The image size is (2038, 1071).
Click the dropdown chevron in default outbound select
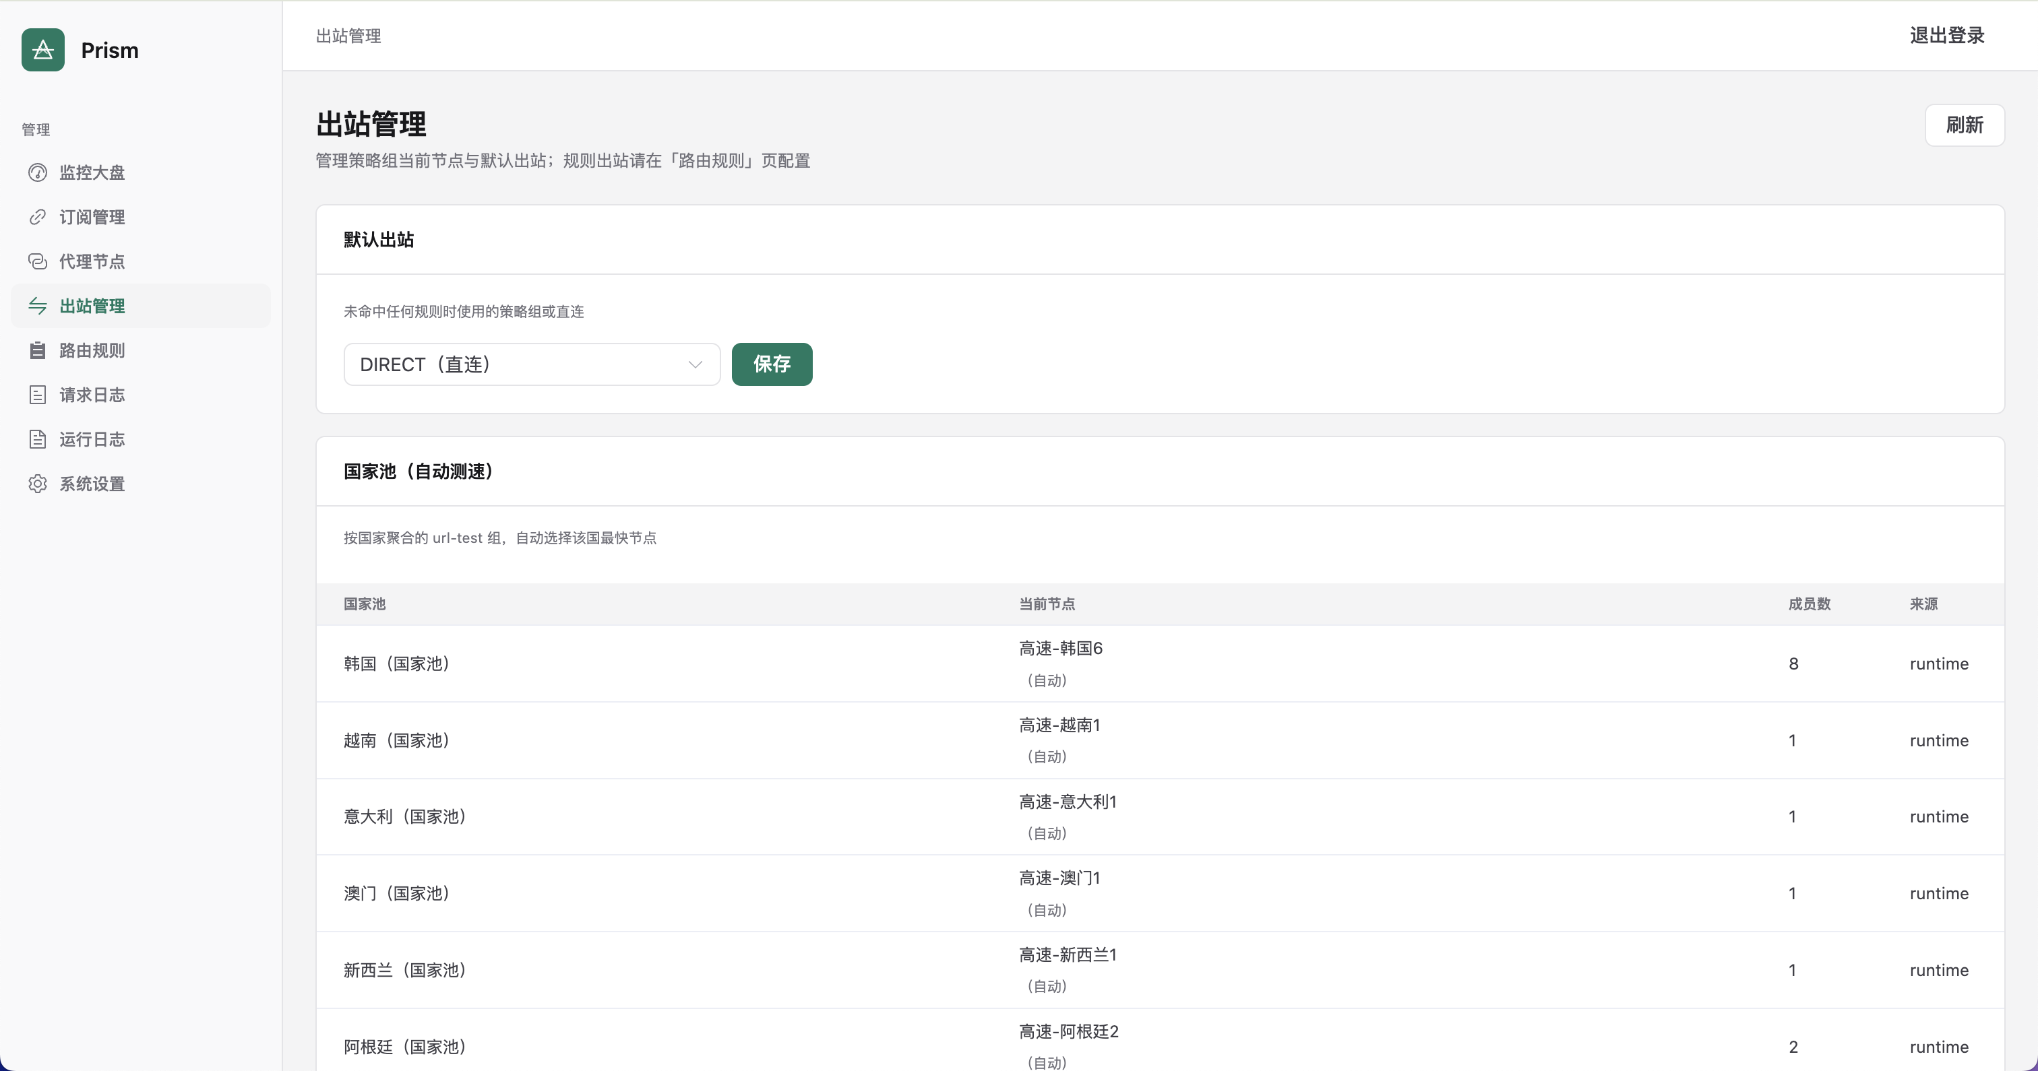[x=695, y=364]
